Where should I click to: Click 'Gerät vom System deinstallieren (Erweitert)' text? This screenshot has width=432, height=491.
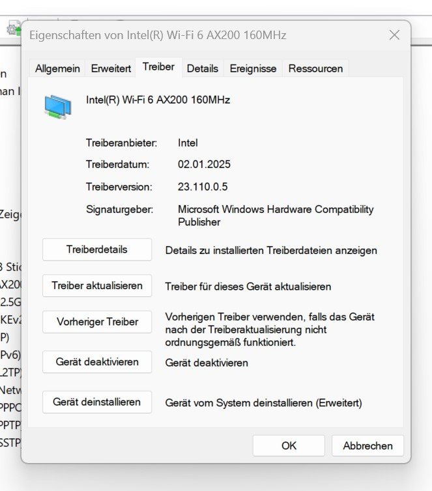coord(263,402)
